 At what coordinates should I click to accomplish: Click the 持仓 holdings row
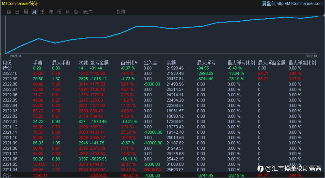[x=162, y=68]
